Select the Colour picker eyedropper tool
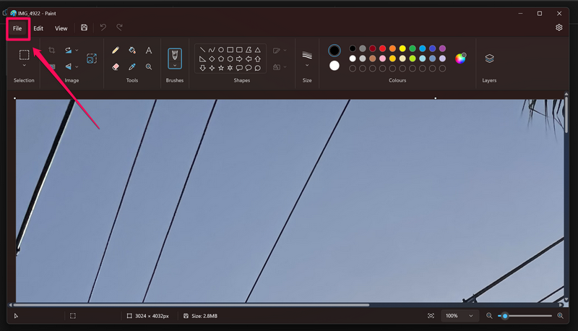The image size is (578, 331). 132,66
